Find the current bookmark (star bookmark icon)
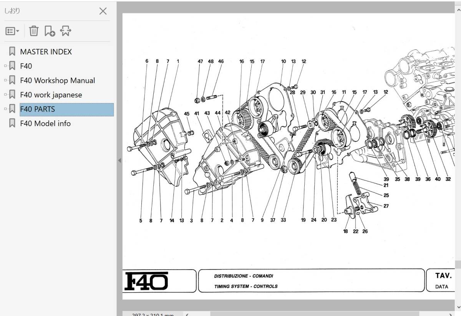The image size is (461, 316). coord(65,31)
